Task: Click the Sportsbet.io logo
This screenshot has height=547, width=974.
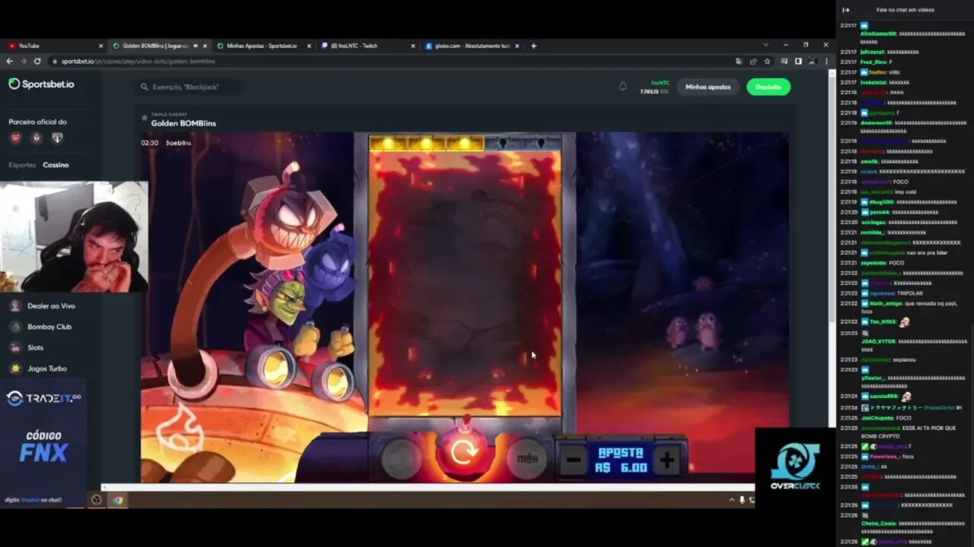Action: click(x=42, y=84)
